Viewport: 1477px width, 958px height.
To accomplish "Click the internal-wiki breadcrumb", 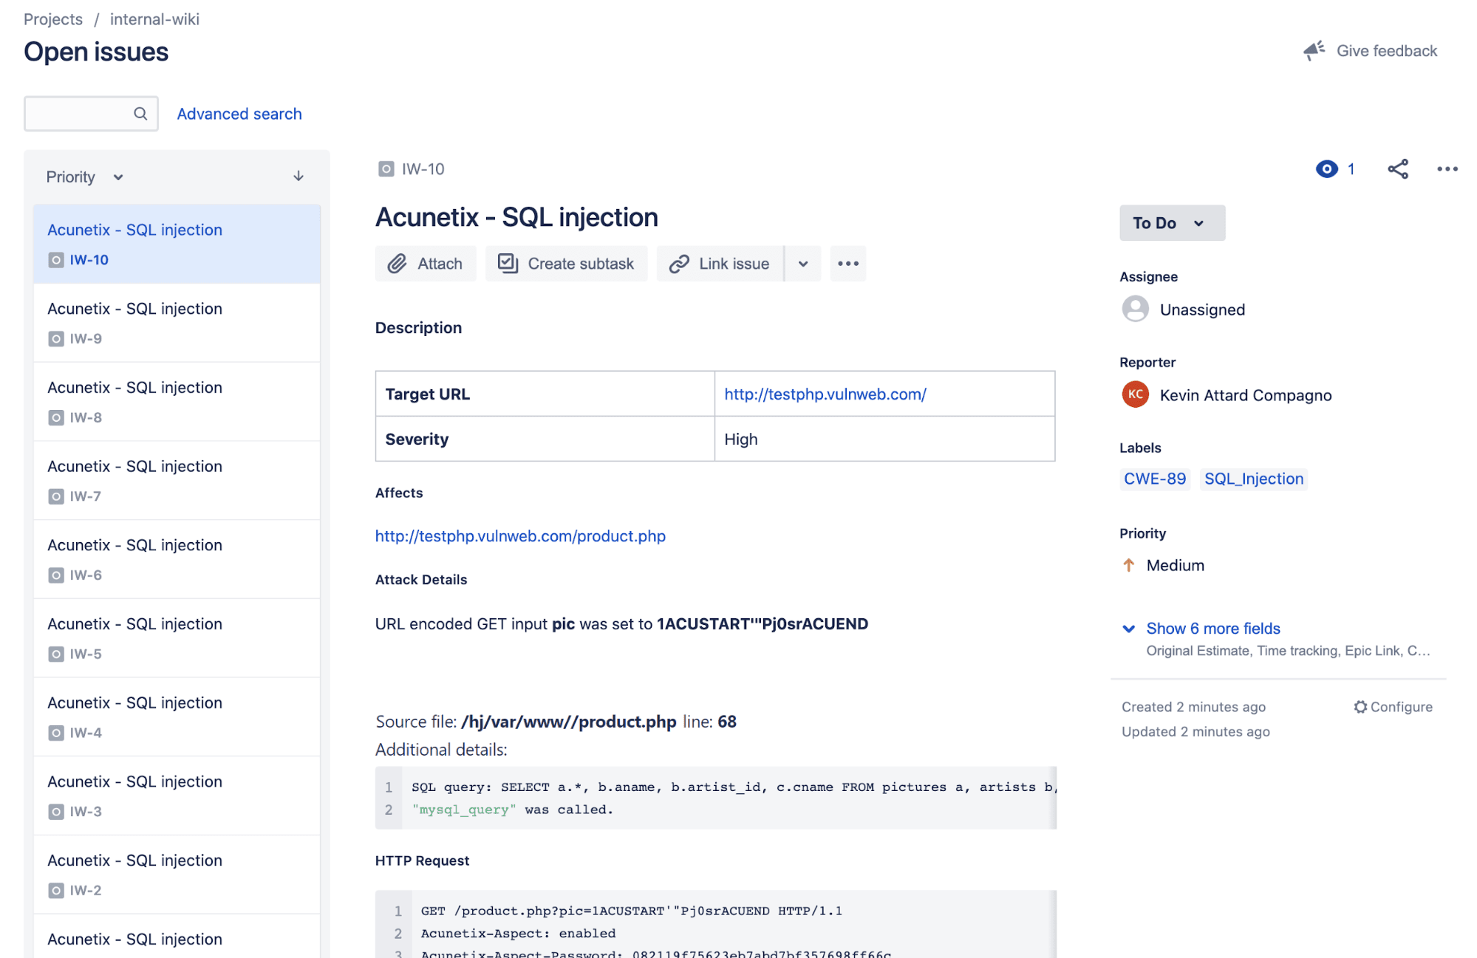I will (154, 19).
